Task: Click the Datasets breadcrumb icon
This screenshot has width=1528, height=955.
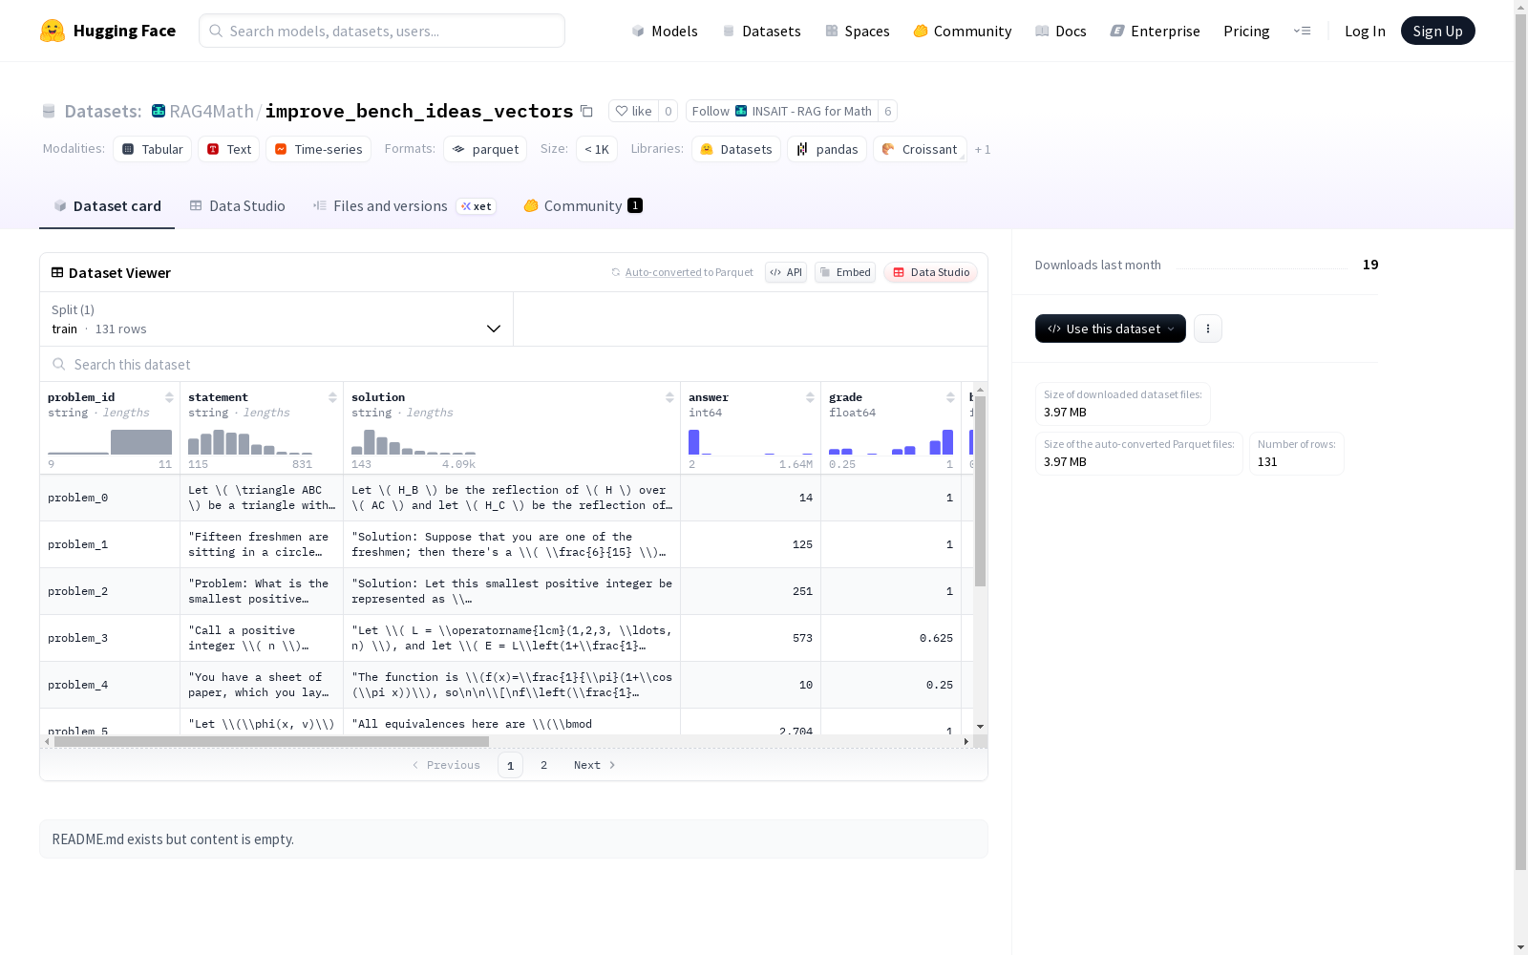Action: (x=49, y=111)
